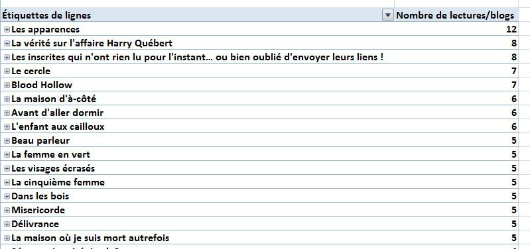Expand Avant d'aller dormir row

point(7,113)
